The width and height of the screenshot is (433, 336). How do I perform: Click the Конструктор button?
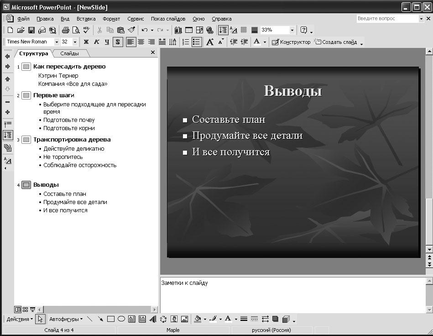[291, 42]
